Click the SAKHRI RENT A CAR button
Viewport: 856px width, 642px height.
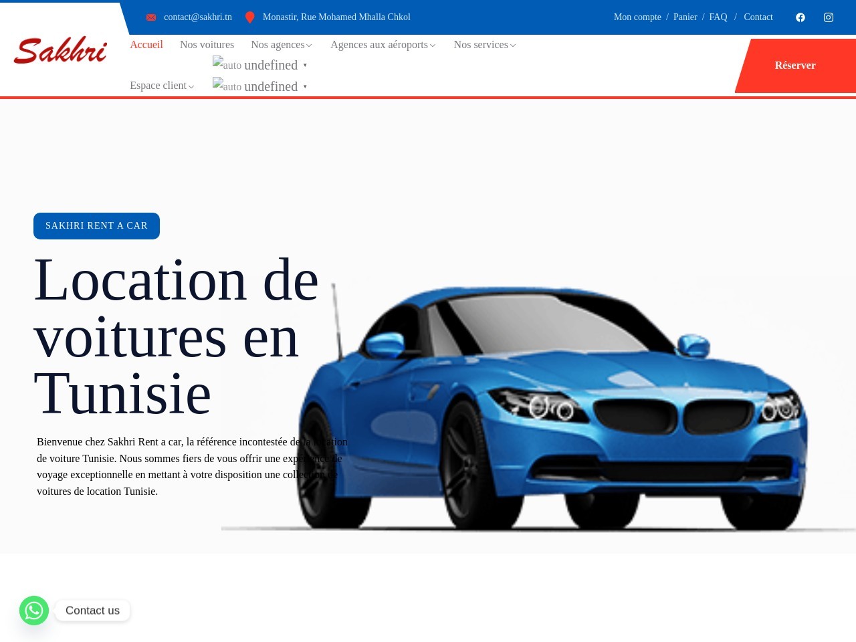pos(96,226)
